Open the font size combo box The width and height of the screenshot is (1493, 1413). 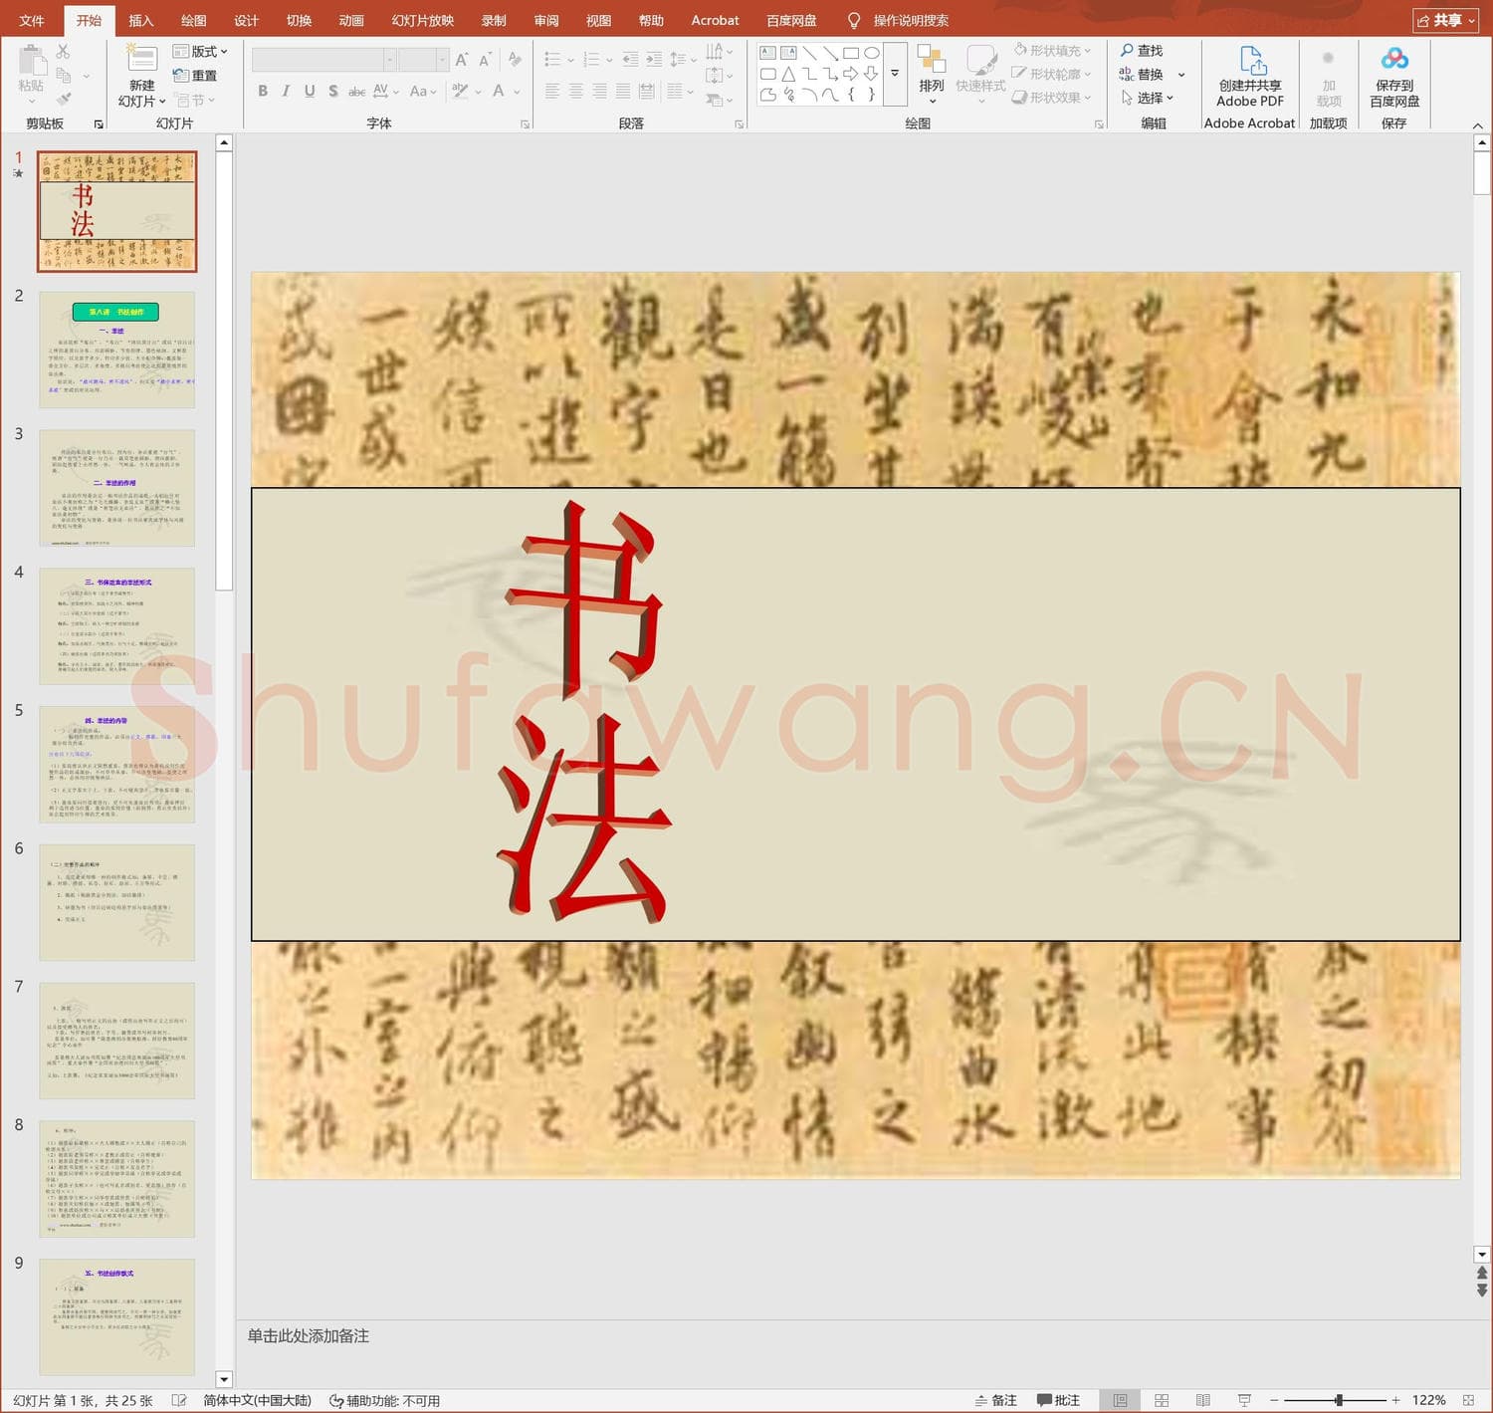click(423, 60)
